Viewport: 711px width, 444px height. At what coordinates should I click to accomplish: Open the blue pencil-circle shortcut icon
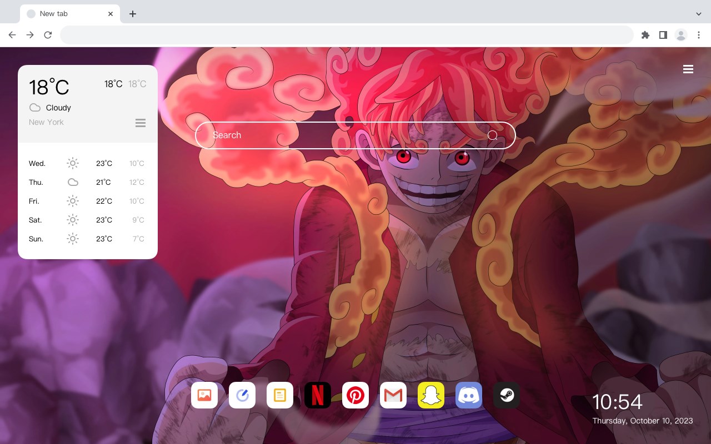(242, 395)
